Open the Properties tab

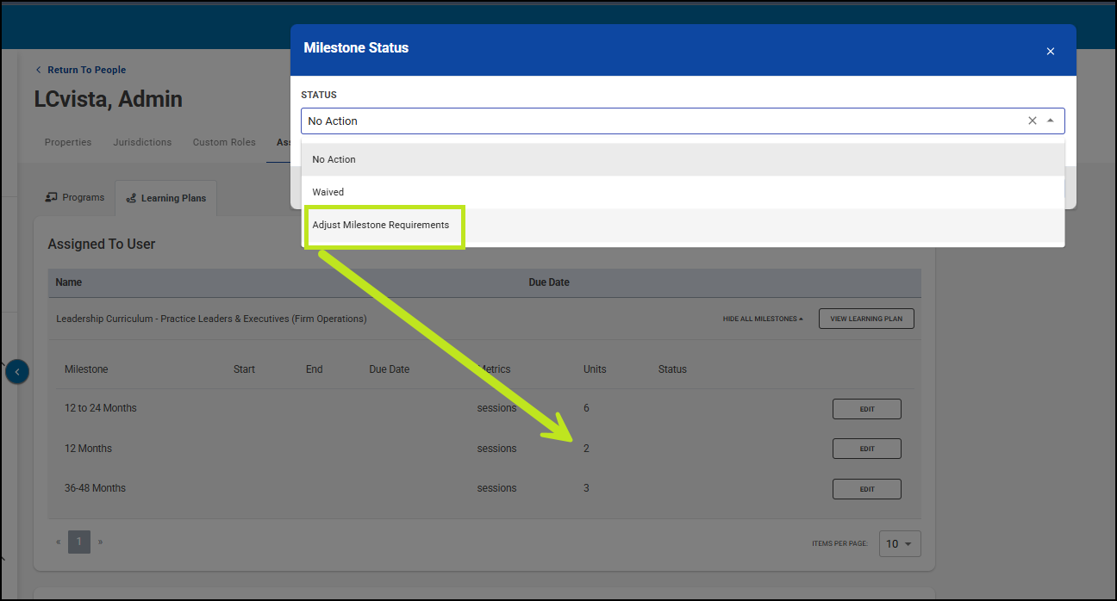click(68, 142)
